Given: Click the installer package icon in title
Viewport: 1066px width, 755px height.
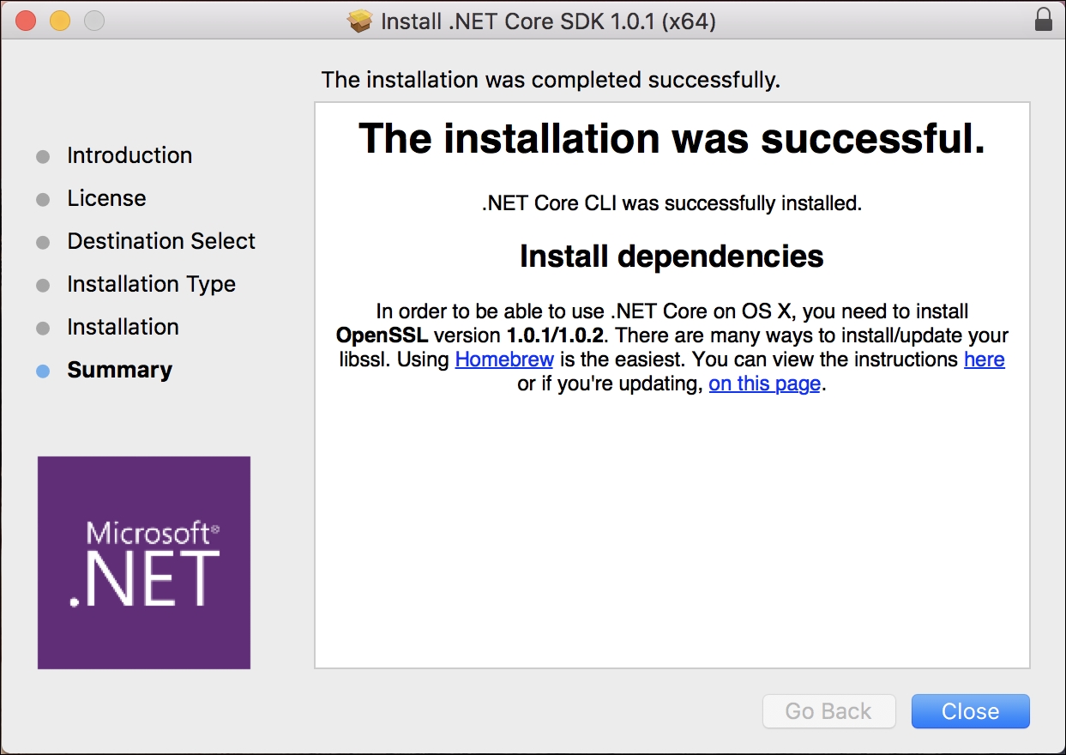Looking at the screenshot, I should coord(360,21).
